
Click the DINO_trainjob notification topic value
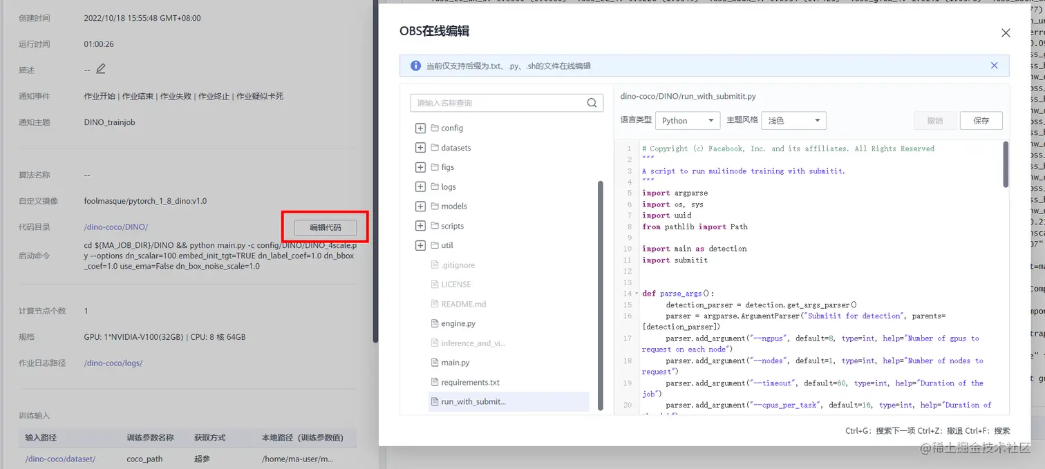(109, 122)
